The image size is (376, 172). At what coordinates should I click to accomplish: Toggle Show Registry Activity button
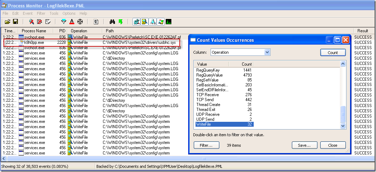tap(136, 22)
